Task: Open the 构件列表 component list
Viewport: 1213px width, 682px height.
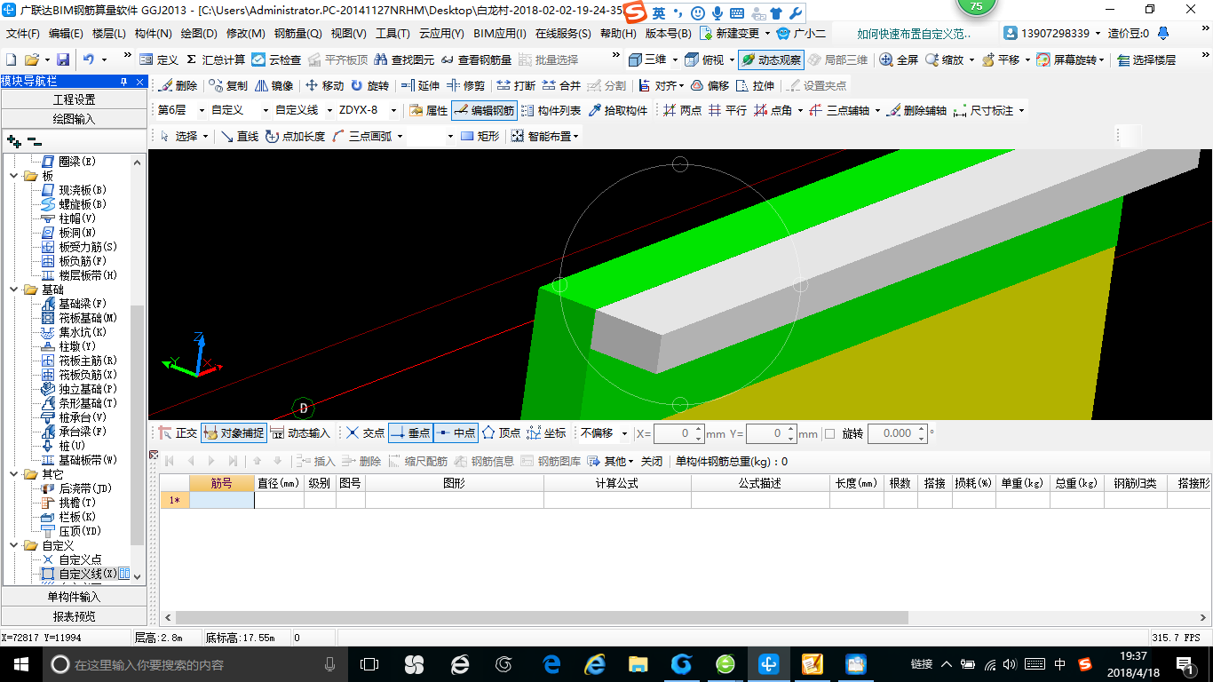Action: pos(551,111)
